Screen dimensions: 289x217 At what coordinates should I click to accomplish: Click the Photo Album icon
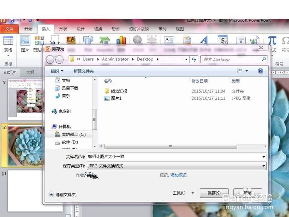point(71,40)
